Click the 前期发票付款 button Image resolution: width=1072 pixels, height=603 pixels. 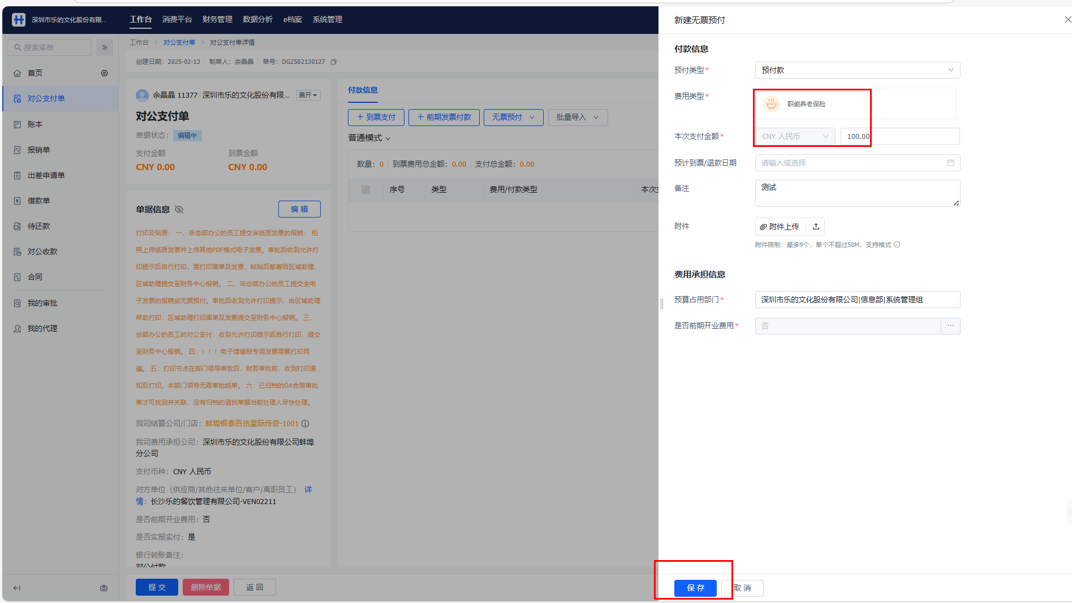[444, 117]
